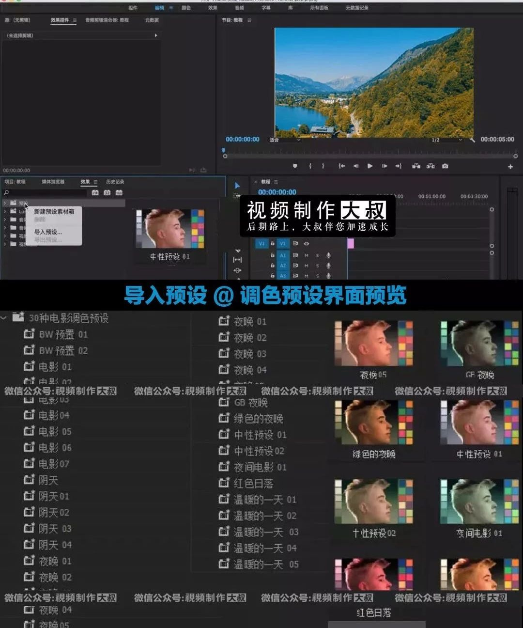Viewport: 523px width, 628px height.
Task: Click the 32-bit color effects filter icon
Action: [107, 193]
